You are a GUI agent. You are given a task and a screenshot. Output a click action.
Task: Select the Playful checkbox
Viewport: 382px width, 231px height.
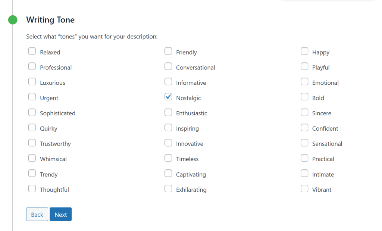click(304, 67)
